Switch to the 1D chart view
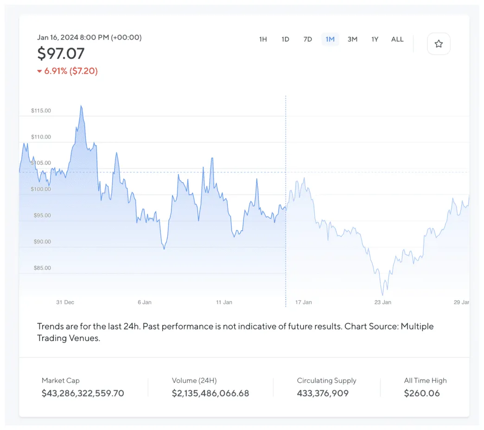Image resolution: width=484 pixels, height=430 pixels. 285,39
